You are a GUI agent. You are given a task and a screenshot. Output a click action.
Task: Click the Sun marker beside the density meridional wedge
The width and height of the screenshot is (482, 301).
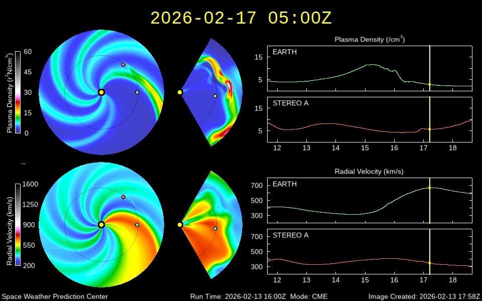click(x=180, y=92)
